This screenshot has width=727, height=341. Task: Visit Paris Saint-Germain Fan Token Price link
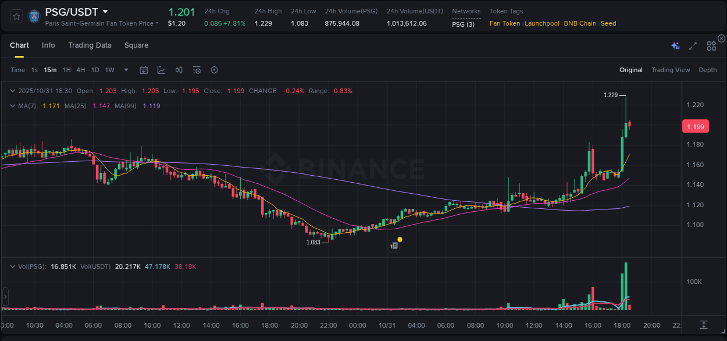pyautogui.click(x=99, y=23)
